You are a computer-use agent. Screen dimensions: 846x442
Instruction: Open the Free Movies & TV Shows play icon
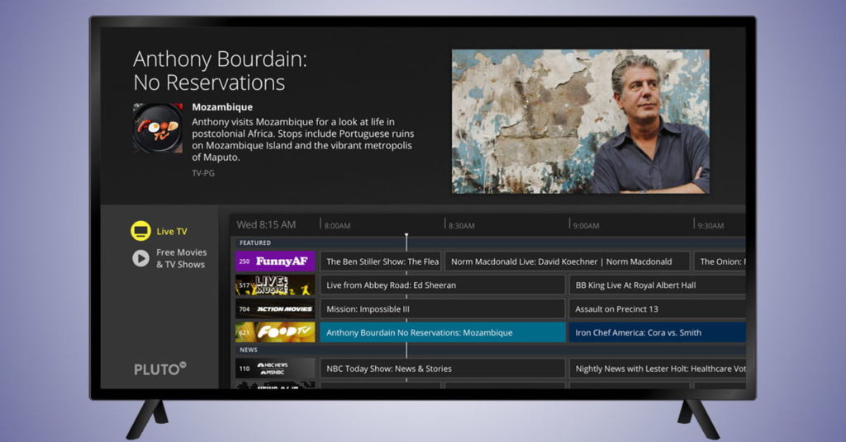140,258
